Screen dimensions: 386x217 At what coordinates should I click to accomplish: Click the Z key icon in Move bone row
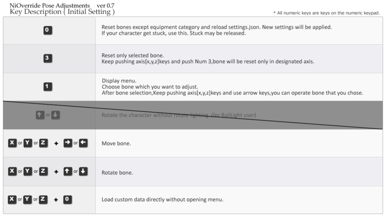43,143
